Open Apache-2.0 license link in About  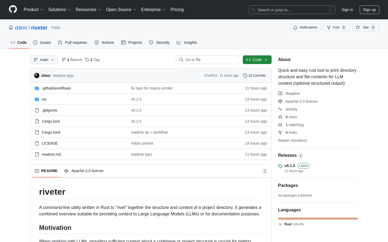point(298,101)
